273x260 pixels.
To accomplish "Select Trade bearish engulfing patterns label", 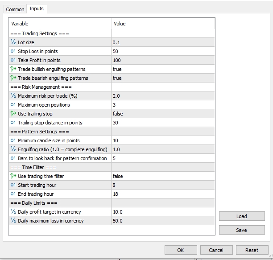I will tap(53, 78).
